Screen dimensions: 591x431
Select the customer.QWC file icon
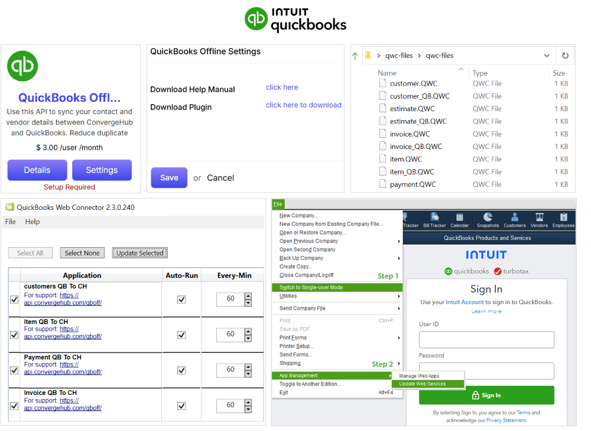(382, 83)
